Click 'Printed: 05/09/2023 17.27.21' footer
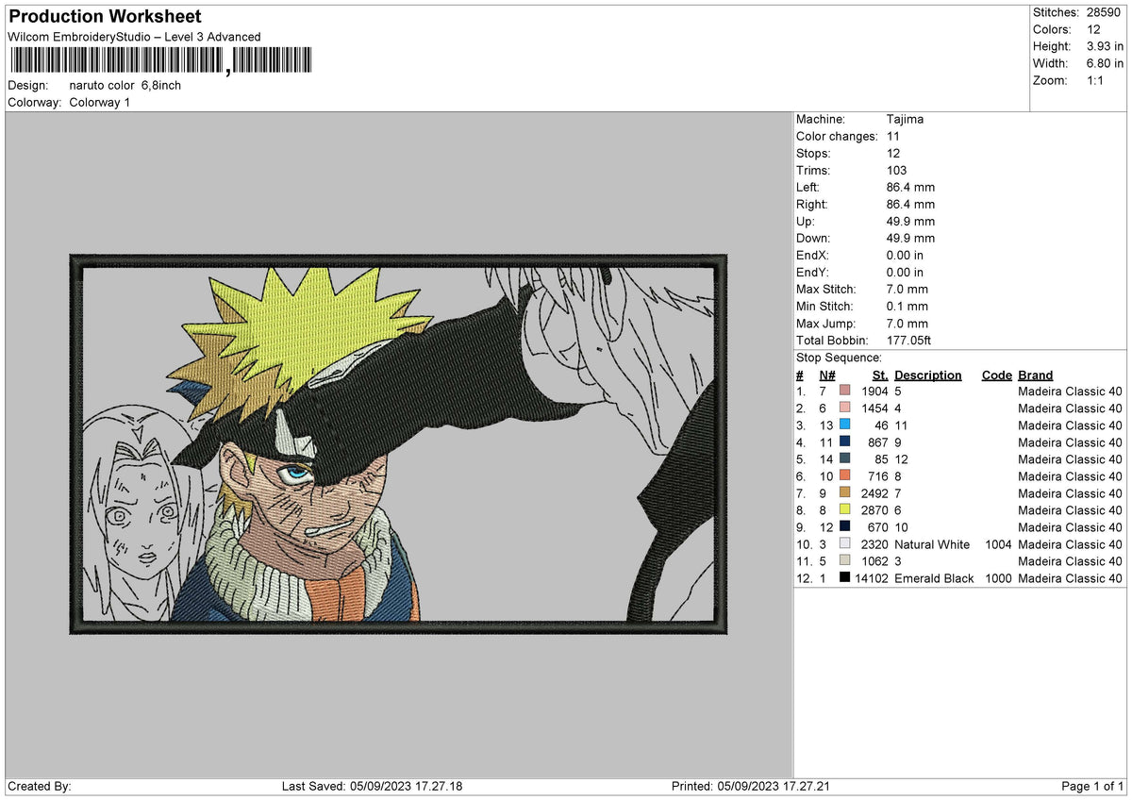The image size is (1132, 800). click(751, 786)
